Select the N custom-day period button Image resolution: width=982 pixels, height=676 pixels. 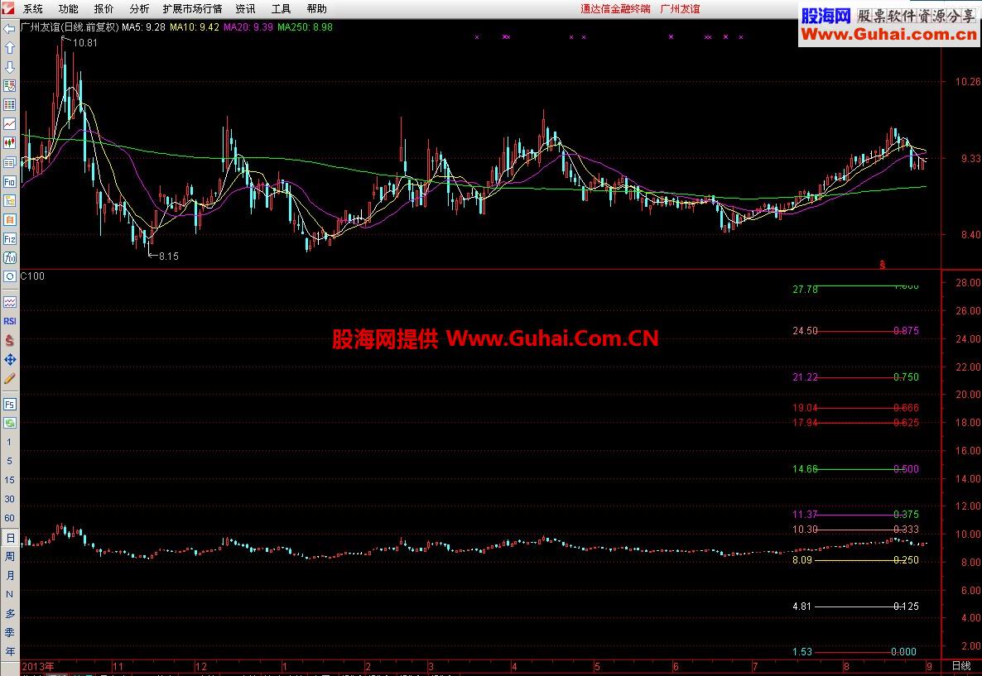[9, 595]
